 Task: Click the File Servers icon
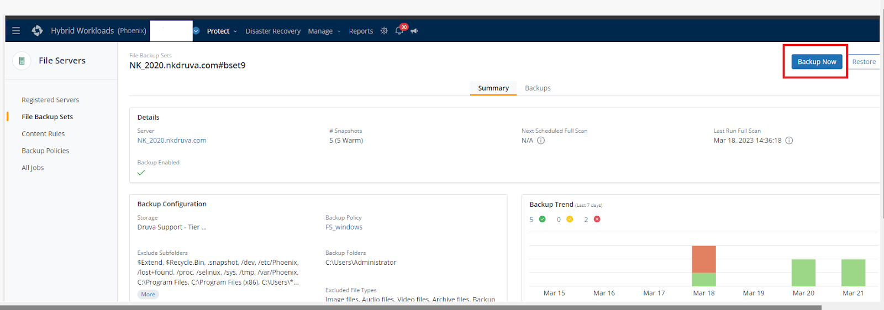[22, 61]
